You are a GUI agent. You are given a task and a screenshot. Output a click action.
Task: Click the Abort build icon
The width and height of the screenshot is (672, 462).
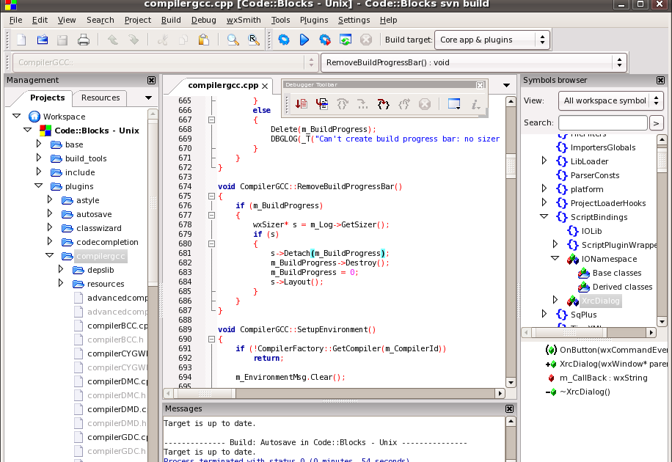[366, 40]
